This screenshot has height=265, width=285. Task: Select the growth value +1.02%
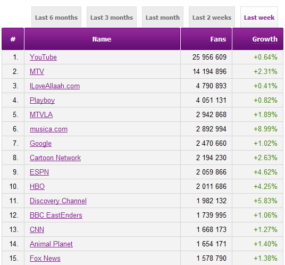(x=265, y=143)
